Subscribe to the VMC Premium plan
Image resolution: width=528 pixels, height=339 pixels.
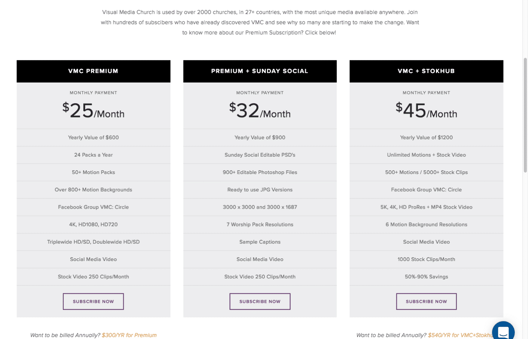[93, 301]
